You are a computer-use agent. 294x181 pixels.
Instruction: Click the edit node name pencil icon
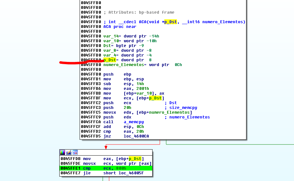pyautogui.click(x=69, y=152)
